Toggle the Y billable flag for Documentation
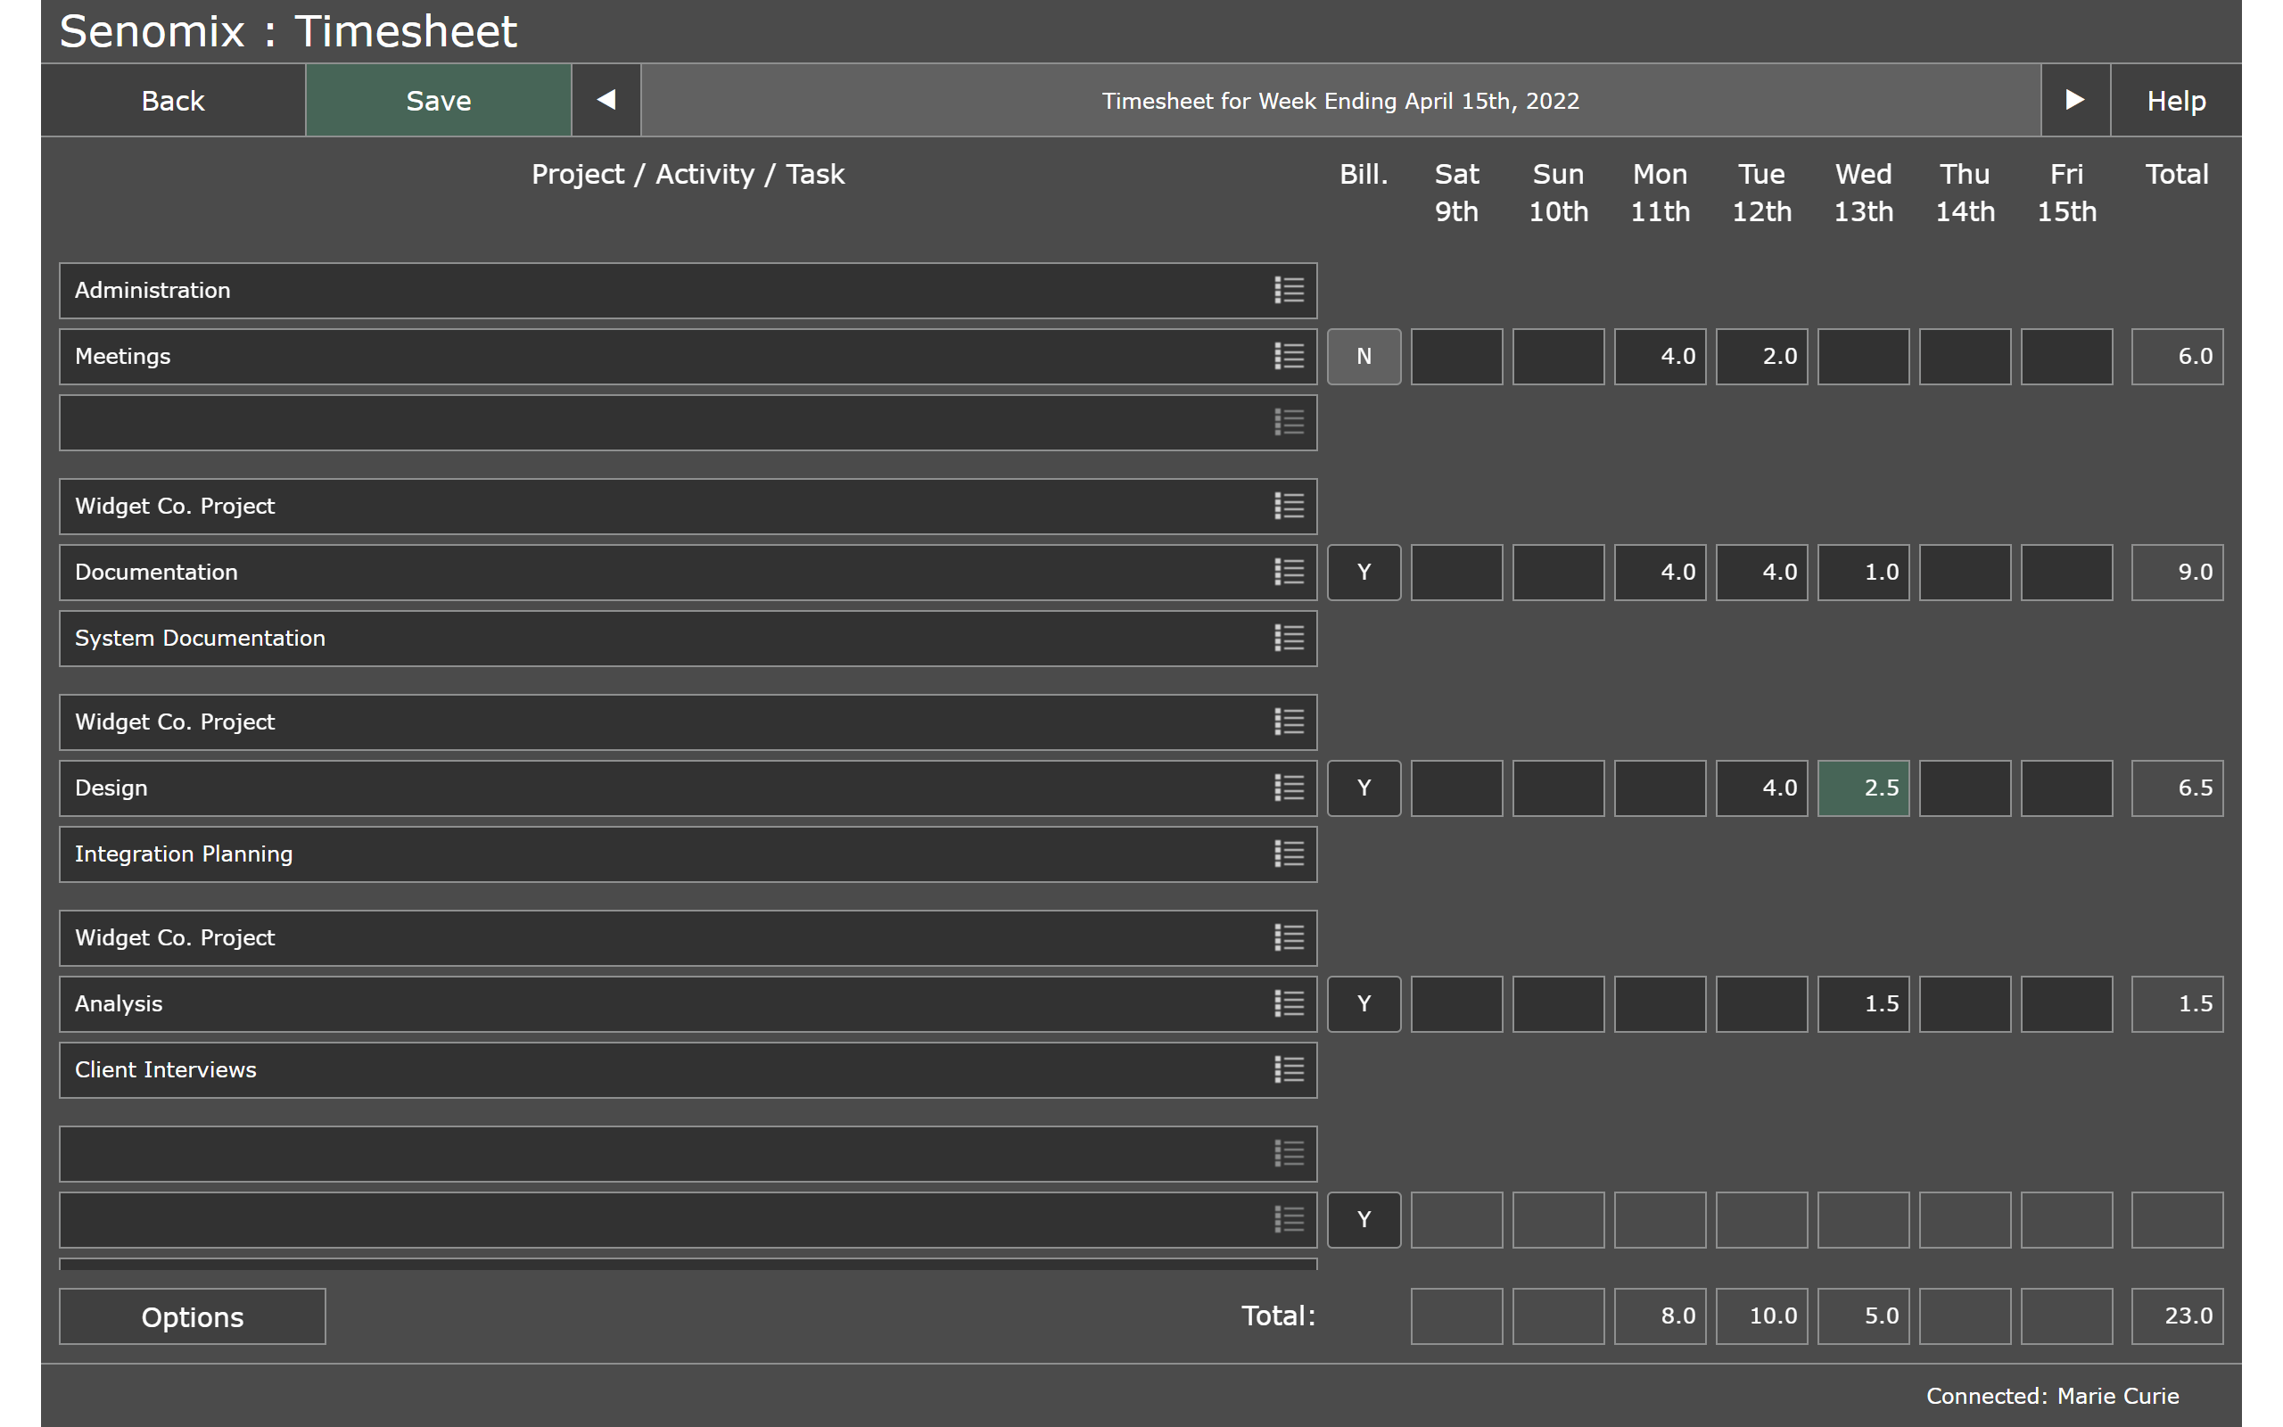 1364,572
